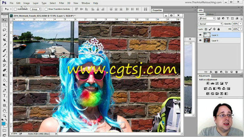Click the Adjustments panel tab
The image size is (244, 137).
(x=204, y=76)
